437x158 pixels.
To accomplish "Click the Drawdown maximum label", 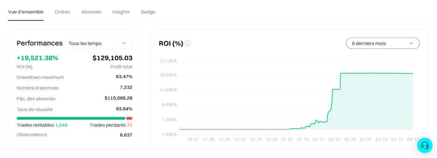I will click(x=40, y=77).
